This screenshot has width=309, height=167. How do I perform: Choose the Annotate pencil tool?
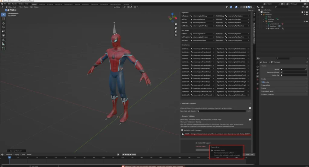click(x=3, y=39)
